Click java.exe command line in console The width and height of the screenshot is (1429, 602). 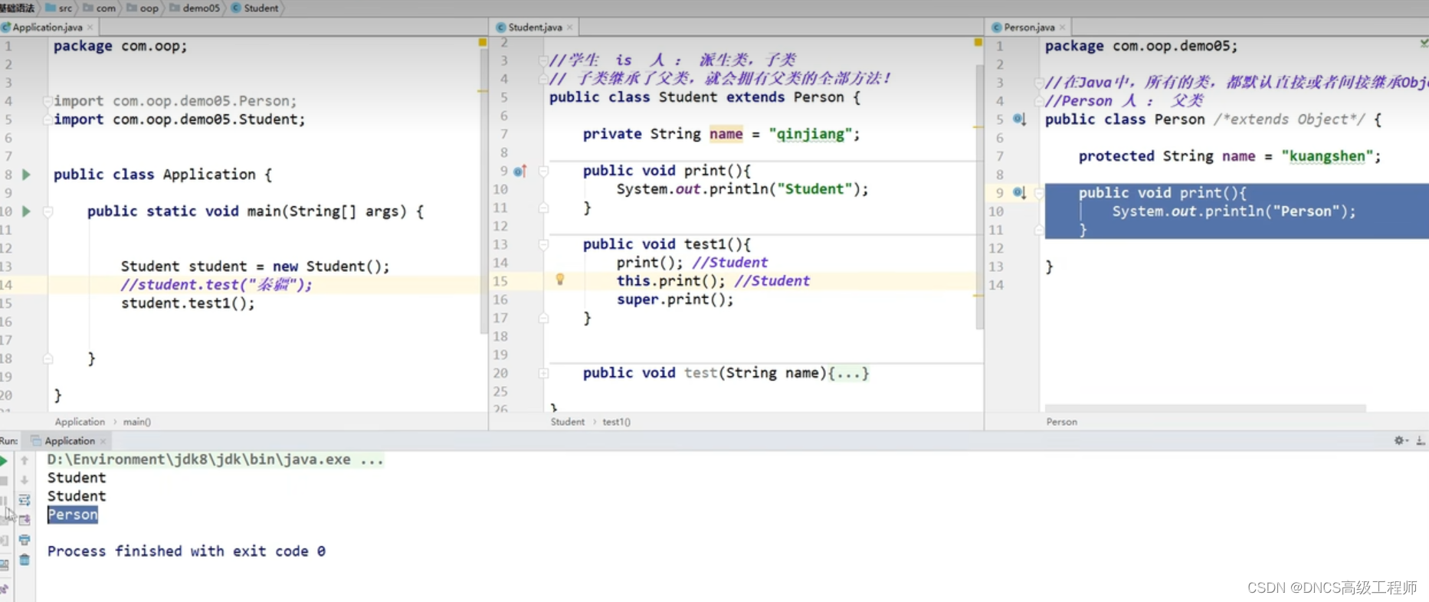point(215,460)
